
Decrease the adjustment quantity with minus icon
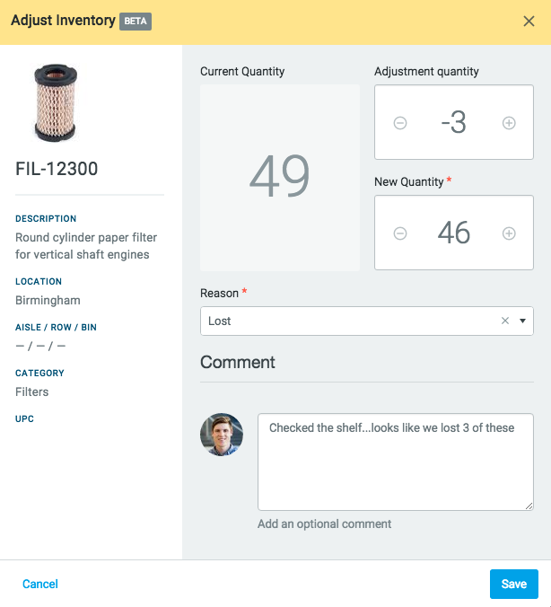pyautogui.click(x=400, y=123)
